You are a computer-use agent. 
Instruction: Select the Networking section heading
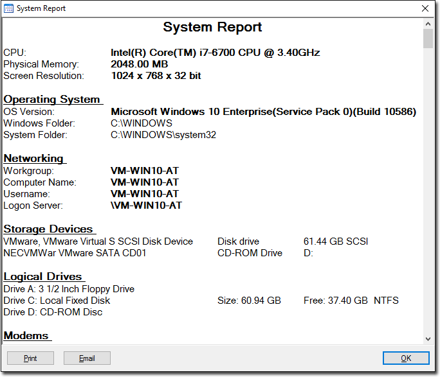click(x=34, y=159)
